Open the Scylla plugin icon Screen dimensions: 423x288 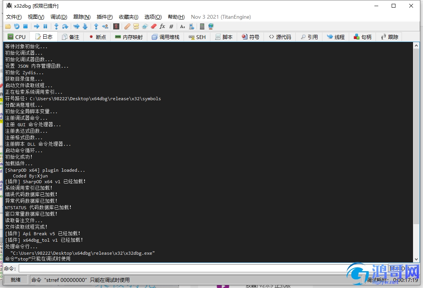click(x=116, y=26)
